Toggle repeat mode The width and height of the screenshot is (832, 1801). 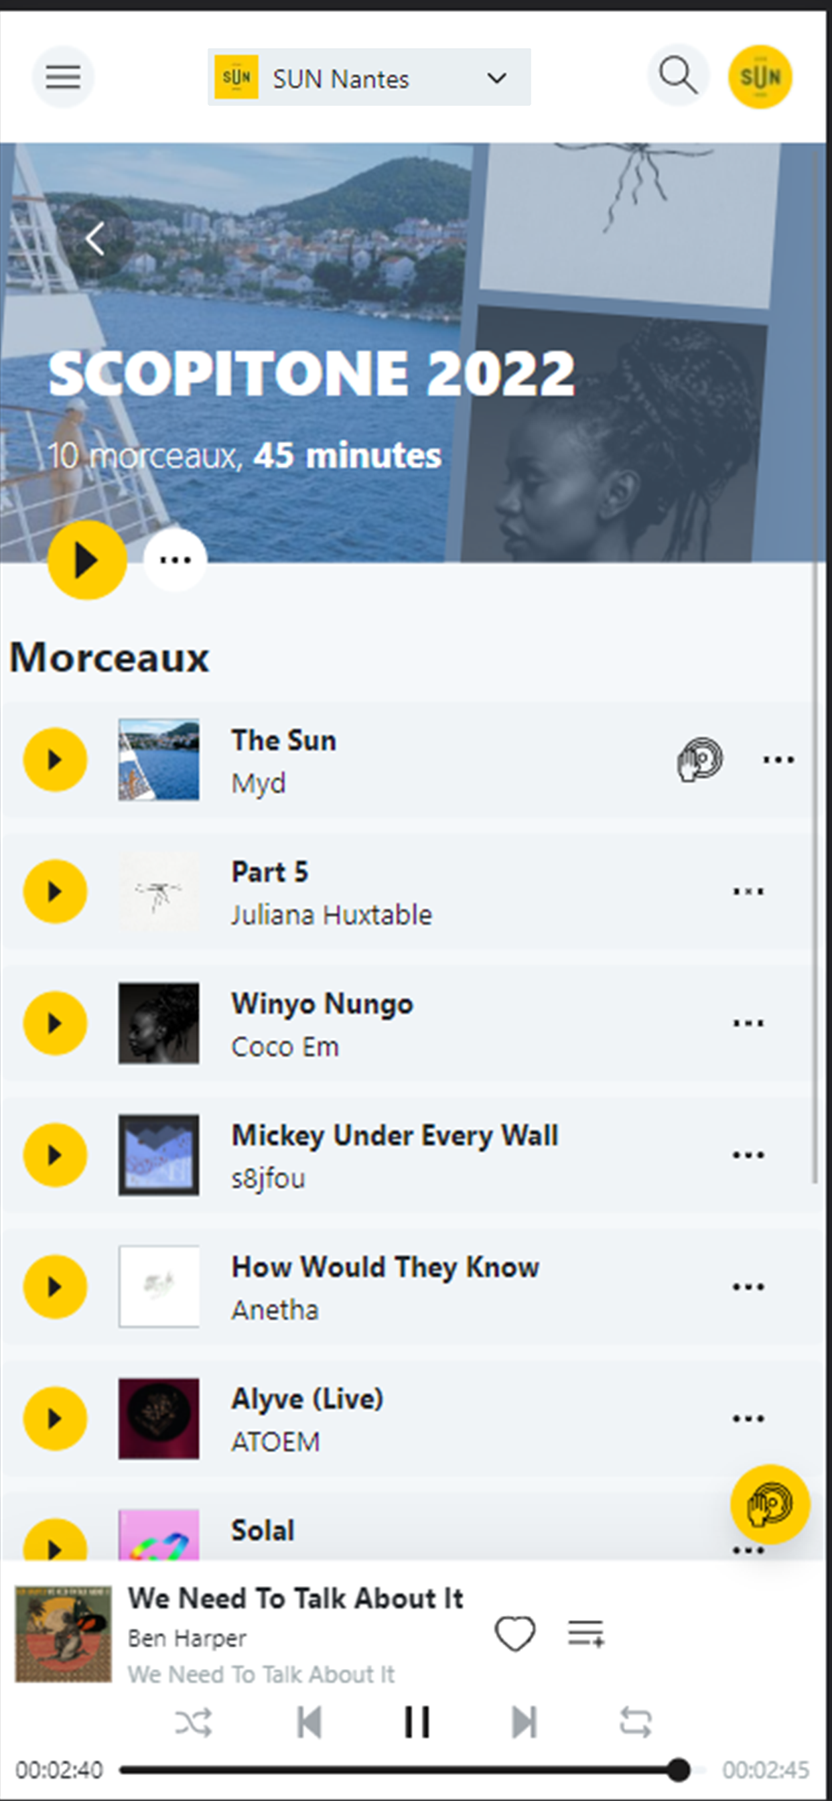[x=636, y=1722]
